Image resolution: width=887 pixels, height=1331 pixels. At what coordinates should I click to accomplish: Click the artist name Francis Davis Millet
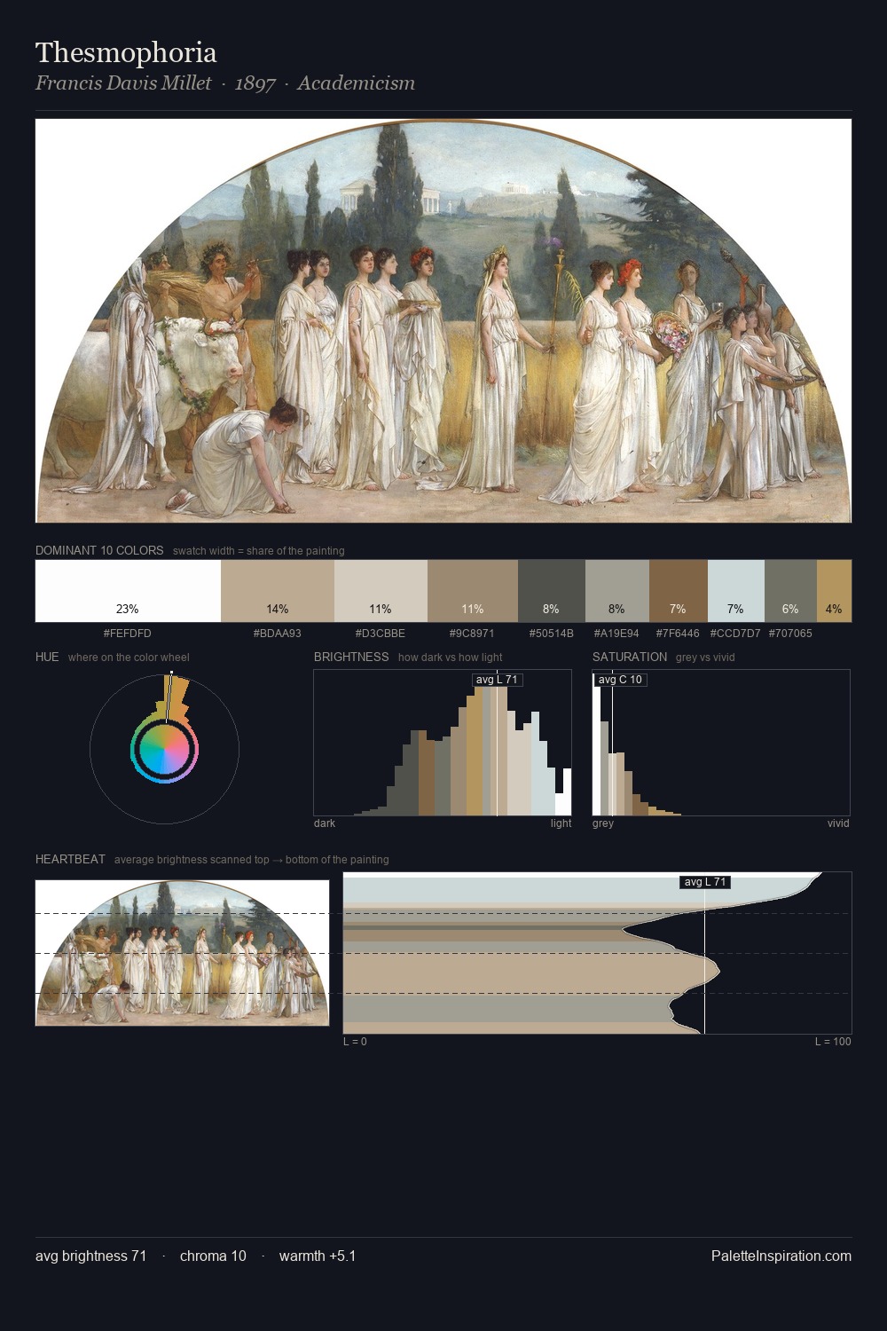click(x=123, y=83)
